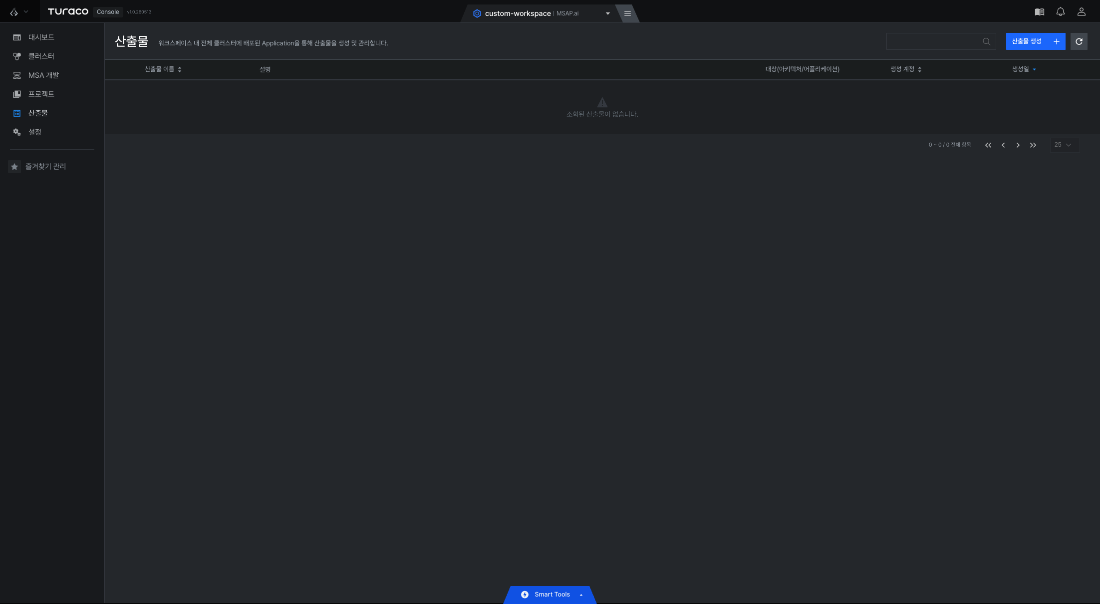Open the documentation book icon
Viewport: 1100px width, 604px height.
pos(1040,12)
